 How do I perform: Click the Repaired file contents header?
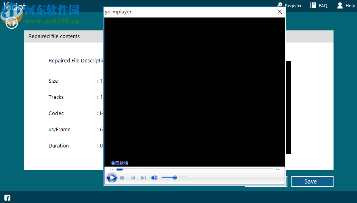54,36
